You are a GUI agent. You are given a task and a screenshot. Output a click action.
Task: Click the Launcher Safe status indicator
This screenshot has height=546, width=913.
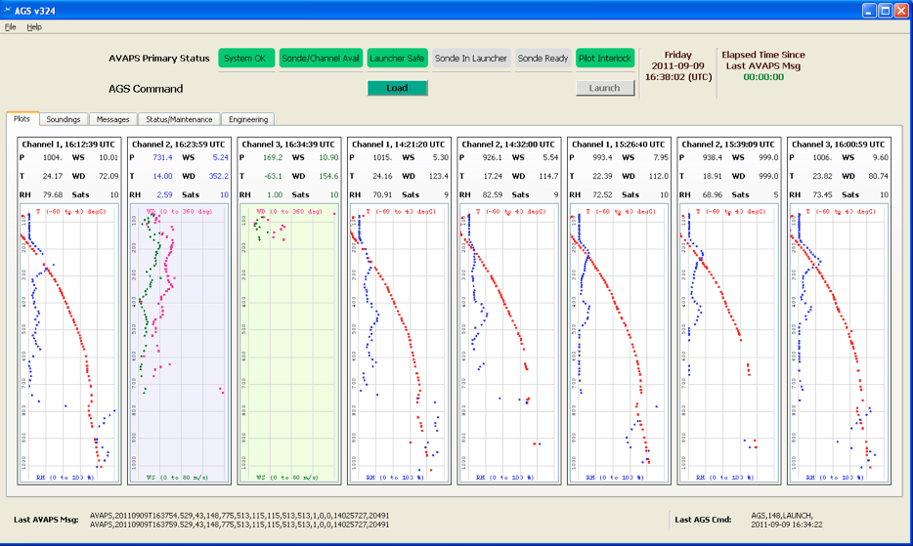pos(397,59)
